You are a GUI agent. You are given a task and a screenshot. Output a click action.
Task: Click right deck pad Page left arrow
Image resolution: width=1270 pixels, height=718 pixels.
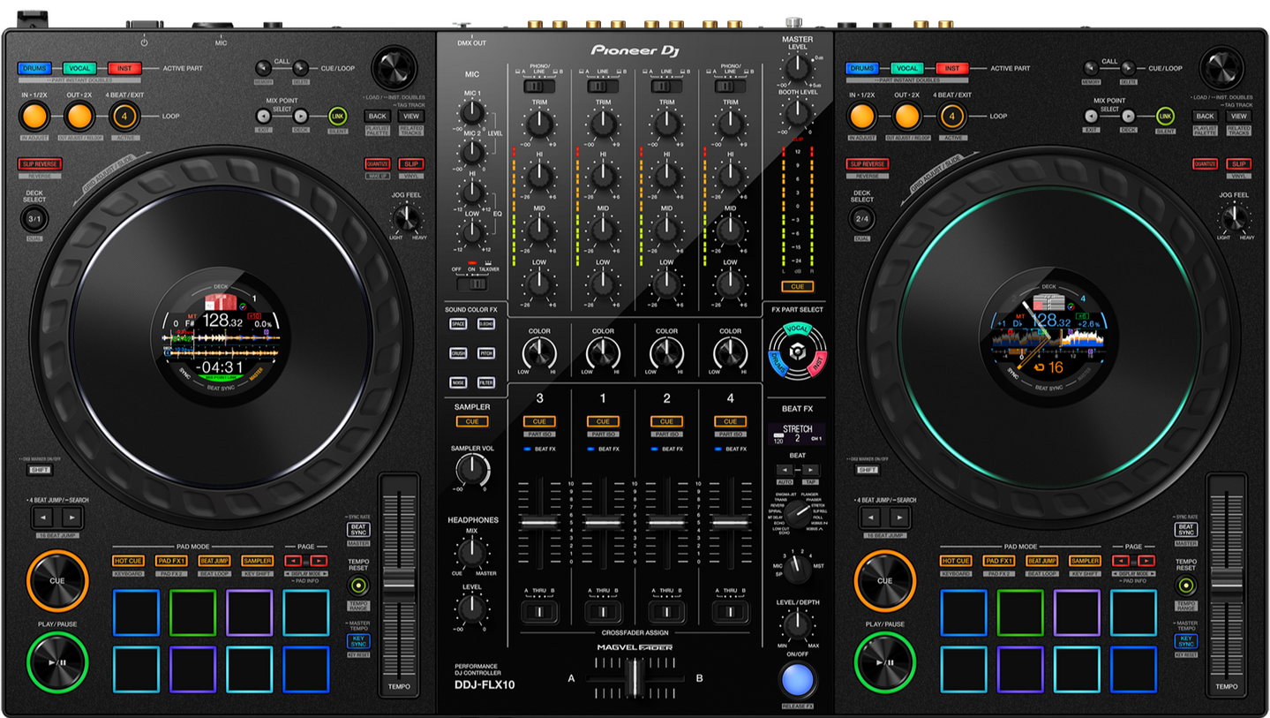tap(1121, 561)
